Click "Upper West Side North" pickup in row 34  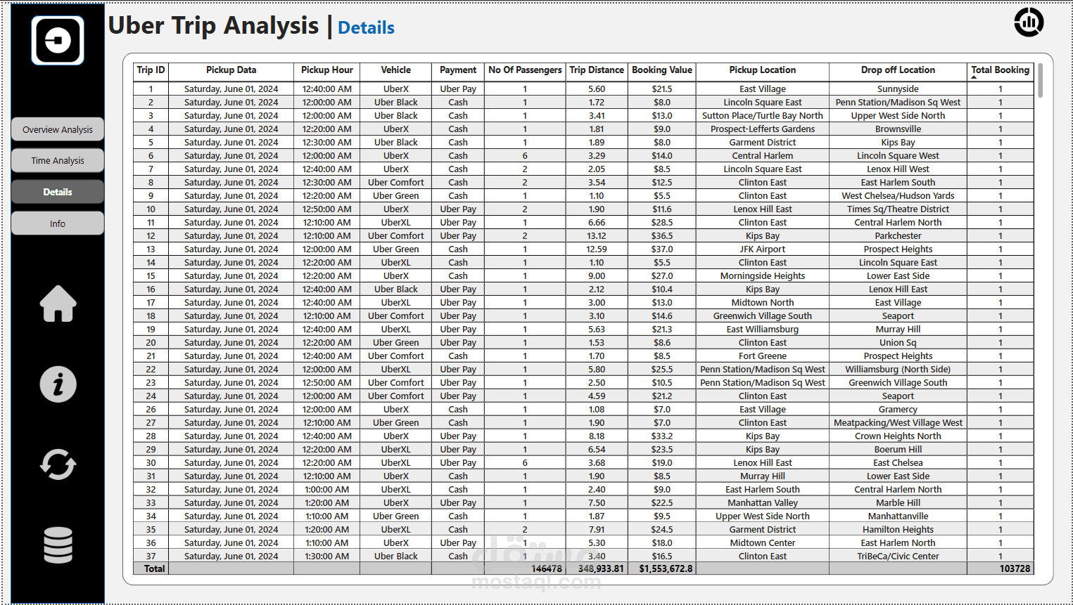763,516
